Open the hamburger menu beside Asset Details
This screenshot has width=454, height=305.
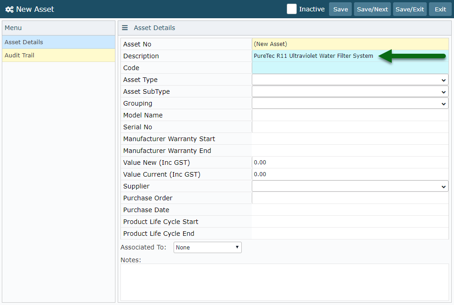pyautogui.click(x=125, y=28)
